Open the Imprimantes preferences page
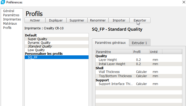 point(12,19)
